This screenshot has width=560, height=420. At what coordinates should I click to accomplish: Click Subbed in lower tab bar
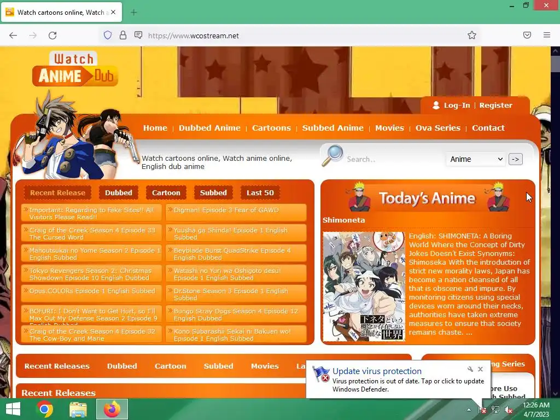tap(218, 366)
